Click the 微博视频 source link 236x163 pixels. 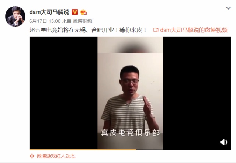(83, 21)
